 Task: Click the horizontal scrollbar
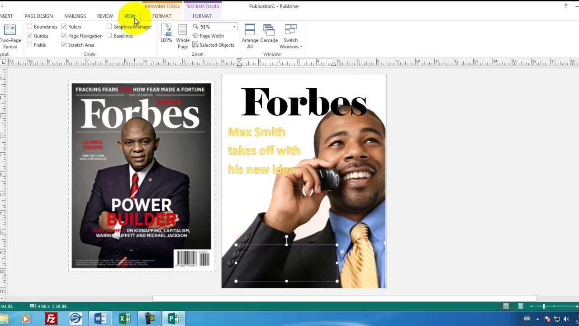345,298
